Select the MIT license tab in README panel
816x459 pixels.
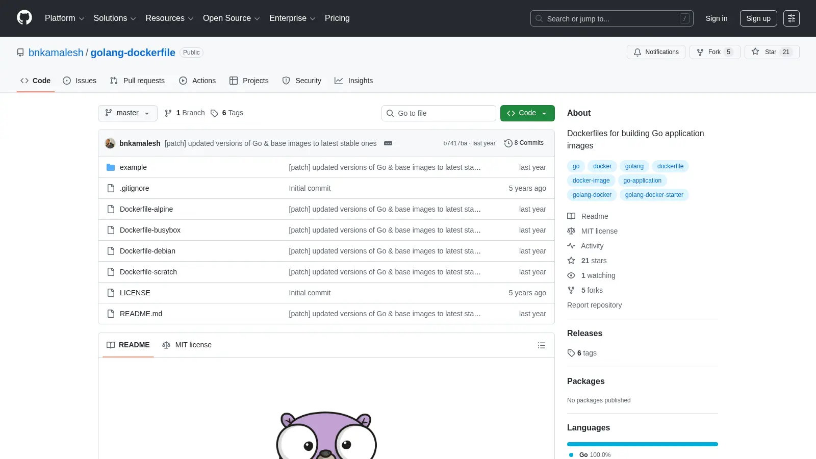point(187,345)
